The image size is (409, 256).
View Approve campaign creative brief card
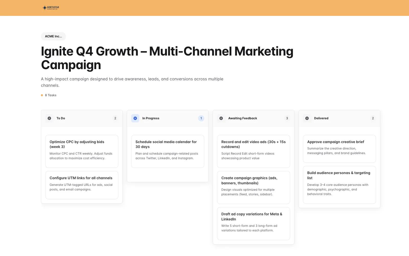pos(339,148)
